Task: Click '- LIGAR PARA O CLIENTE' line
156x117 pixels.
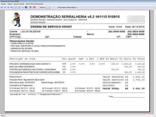Action: click(x=22, y=43)
